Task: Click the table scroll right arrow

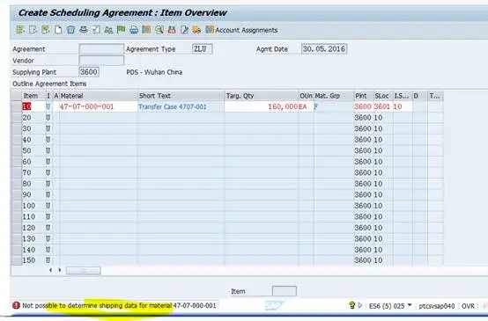Action: point(60,270)
